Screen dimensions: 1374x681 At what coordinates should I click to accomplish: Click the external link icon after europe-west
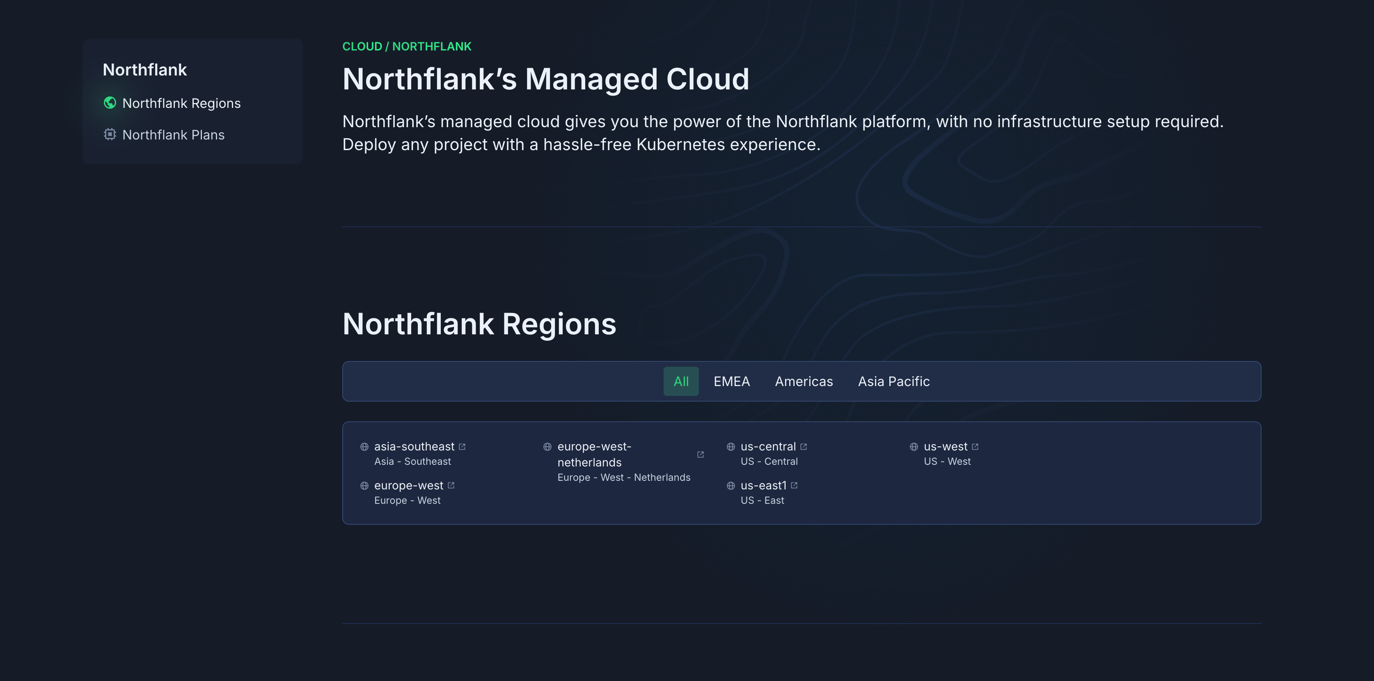pyautogui.click(x=451, y=485)
